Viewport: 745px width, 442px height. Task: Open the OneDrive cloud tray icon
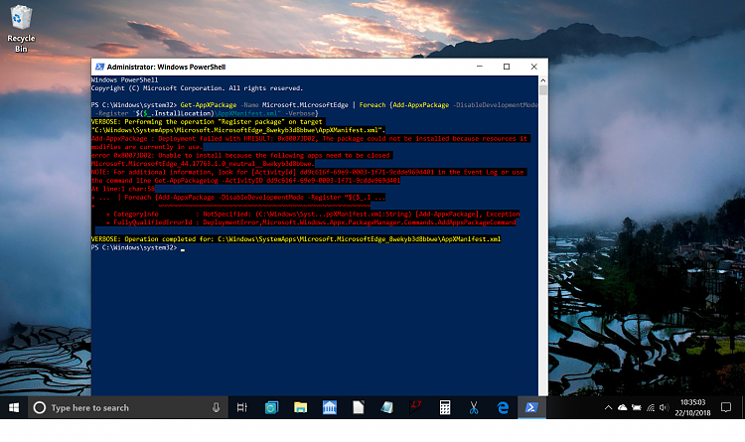[x=622, y=408]
